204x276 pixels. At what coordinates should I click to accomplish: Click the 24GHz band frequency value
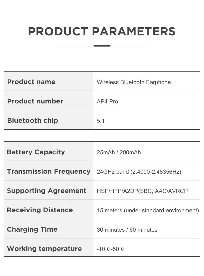tap(139, 172)
